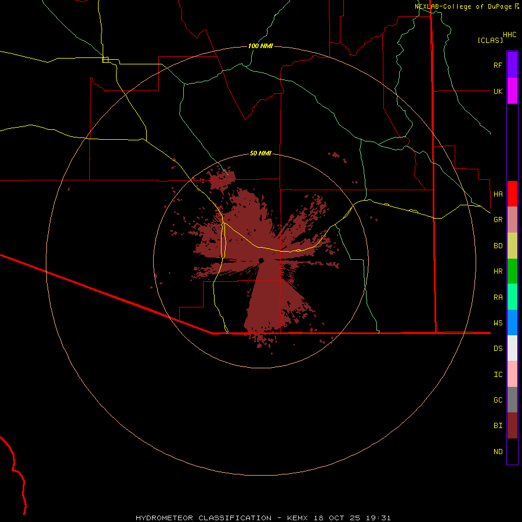
Task: Click the 'NEXLAB-College of DuPage' credit text
Action: click(x=463, y=6)
